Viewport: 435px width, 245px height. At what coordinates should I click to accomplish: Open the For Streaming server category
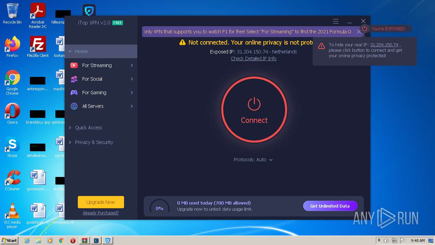point(101,65)
